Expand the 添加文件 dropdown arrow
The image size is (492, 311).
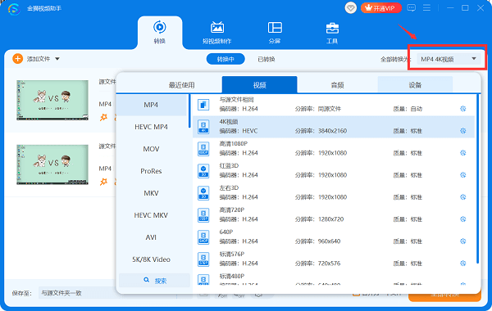57,59
